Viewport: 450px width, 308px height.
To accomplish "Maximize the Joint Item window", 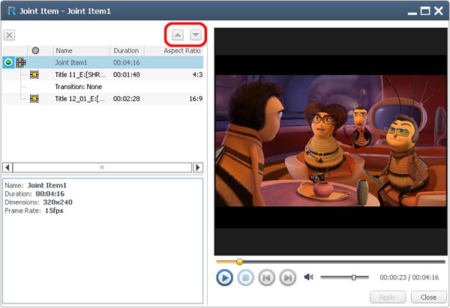I will click(425, 11).
